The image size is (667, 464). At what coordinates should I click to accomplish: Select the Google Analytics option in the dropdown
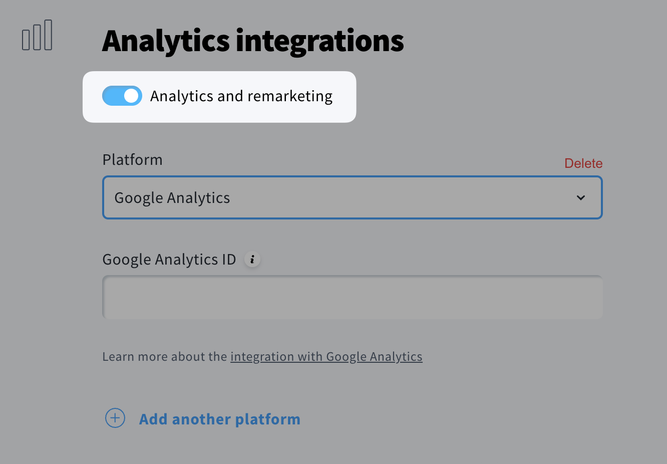pos(172,197)
